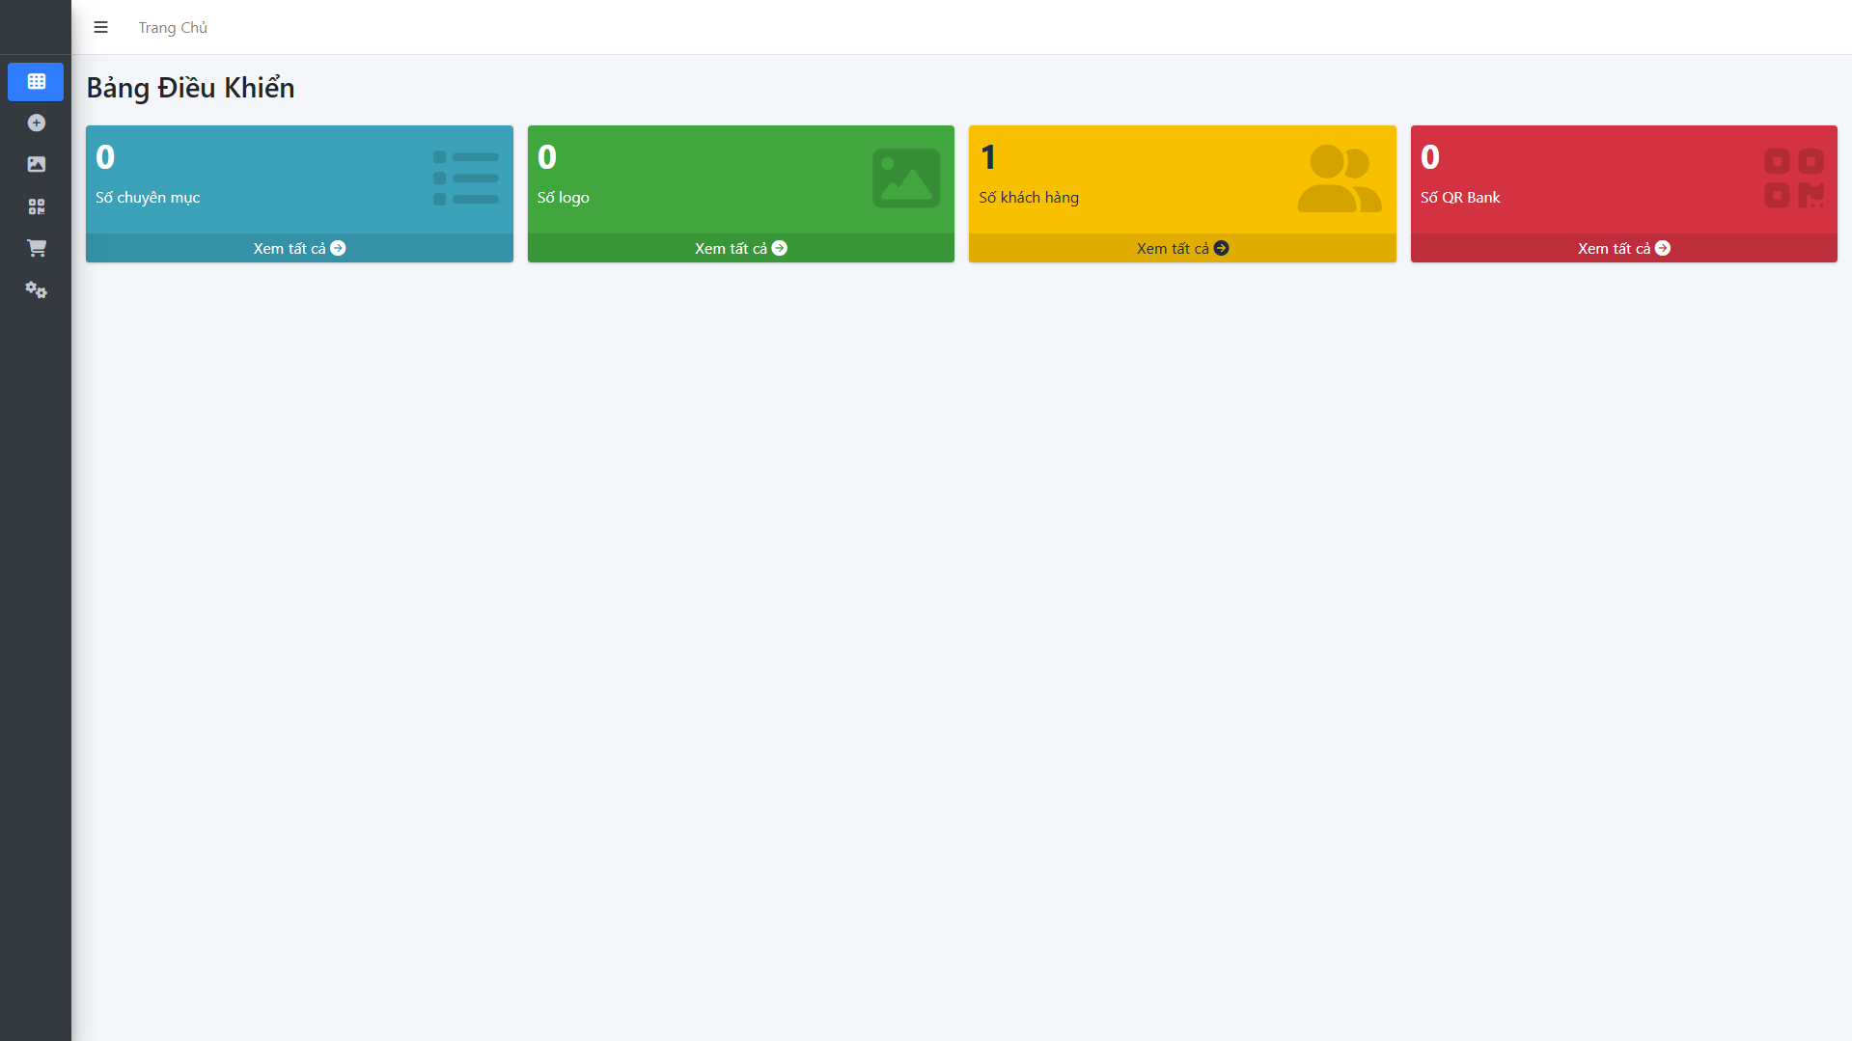Open the settings gears sidebar icon
The height and width of the screenshot is (1041, 1852).
[x=36, y=289]
